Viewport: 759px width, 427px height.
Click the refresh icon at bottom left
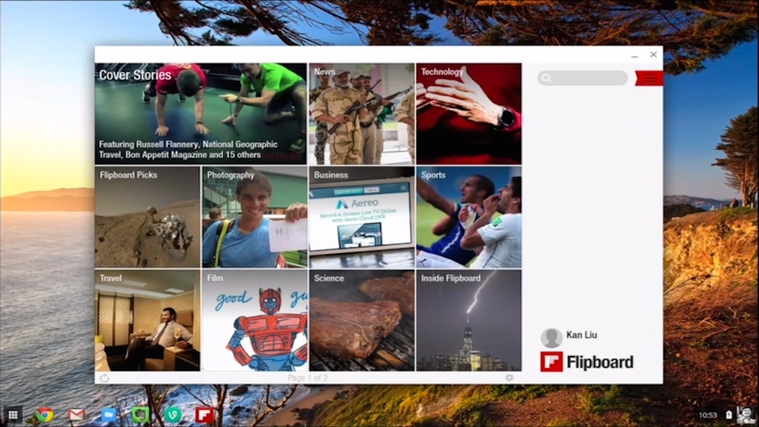[x=104, y=378]
